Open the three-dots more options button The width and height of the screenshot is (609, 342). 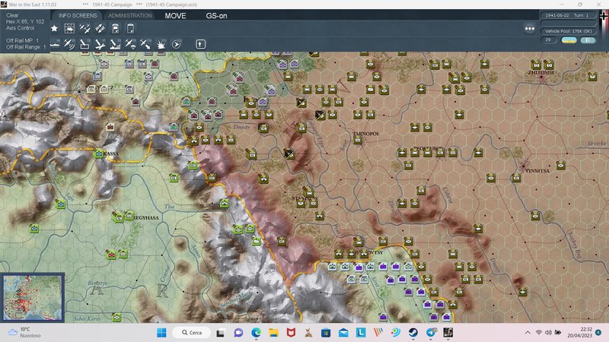click(529, 28)
